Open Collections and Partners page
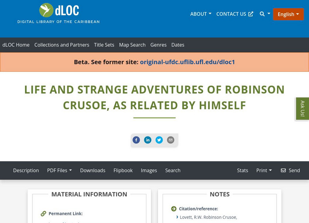309x223 pixels. pyautogui.click(x=62, y=45)
